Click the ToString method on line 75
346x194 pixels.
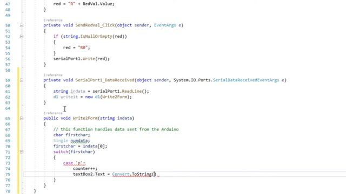[142, 174]
